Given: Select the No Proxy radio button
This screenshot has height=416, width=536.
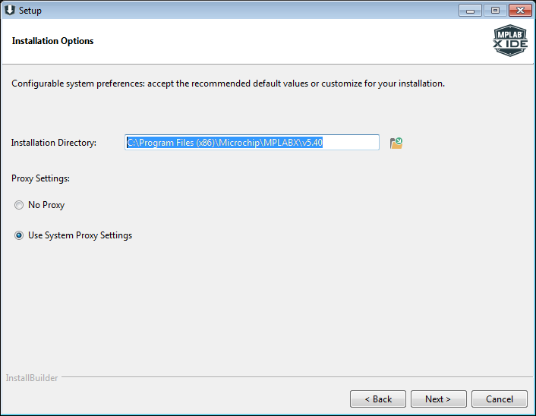Looking at the screenshot, I should pos(19,205).
